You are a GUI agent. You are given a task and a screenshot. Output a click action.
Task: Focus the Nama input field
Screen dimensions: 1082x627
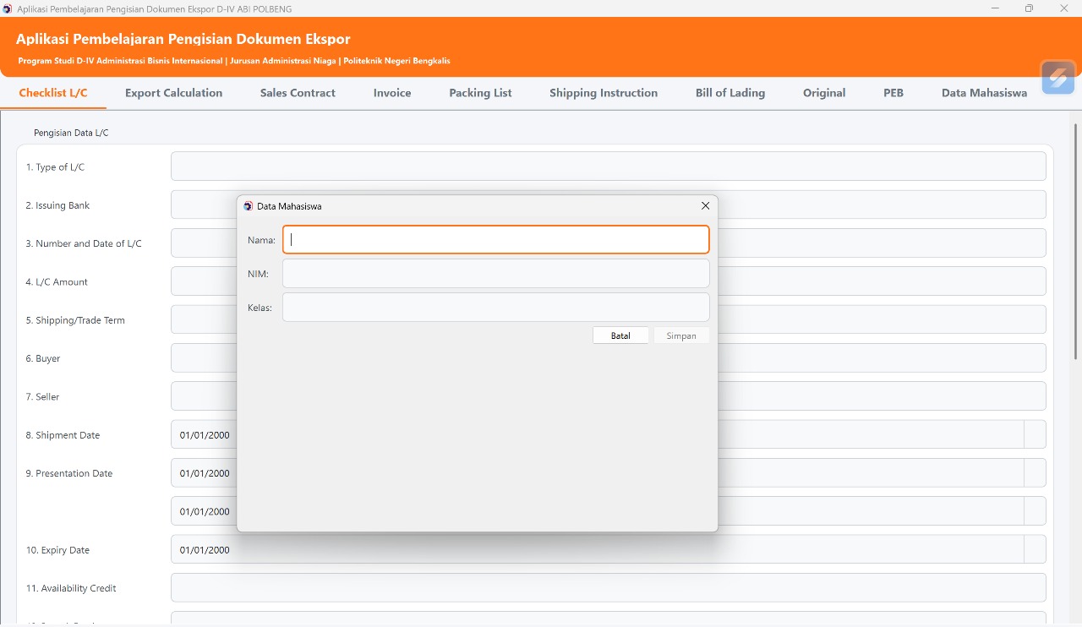pos(495,240)
